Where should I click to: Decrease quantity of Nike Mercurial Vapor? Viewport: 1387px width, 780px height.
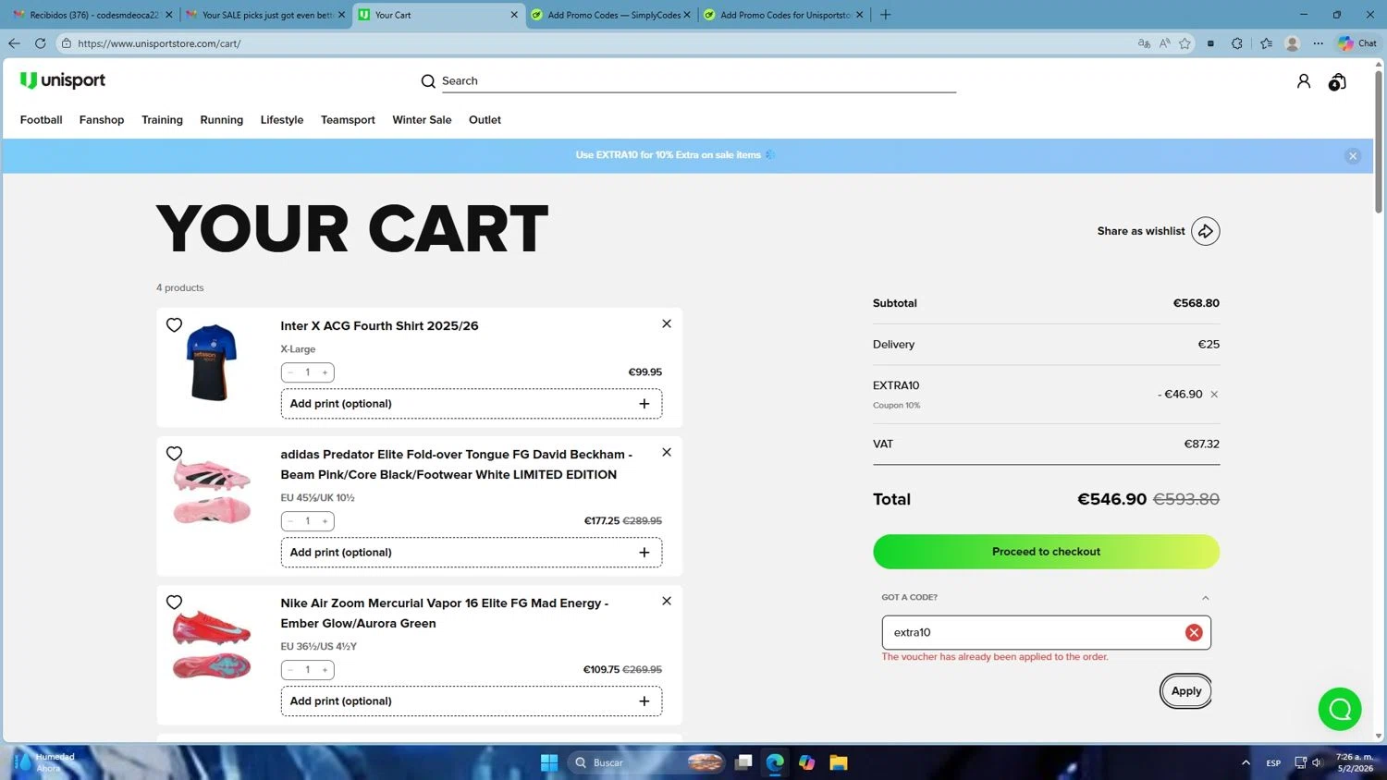290,670
